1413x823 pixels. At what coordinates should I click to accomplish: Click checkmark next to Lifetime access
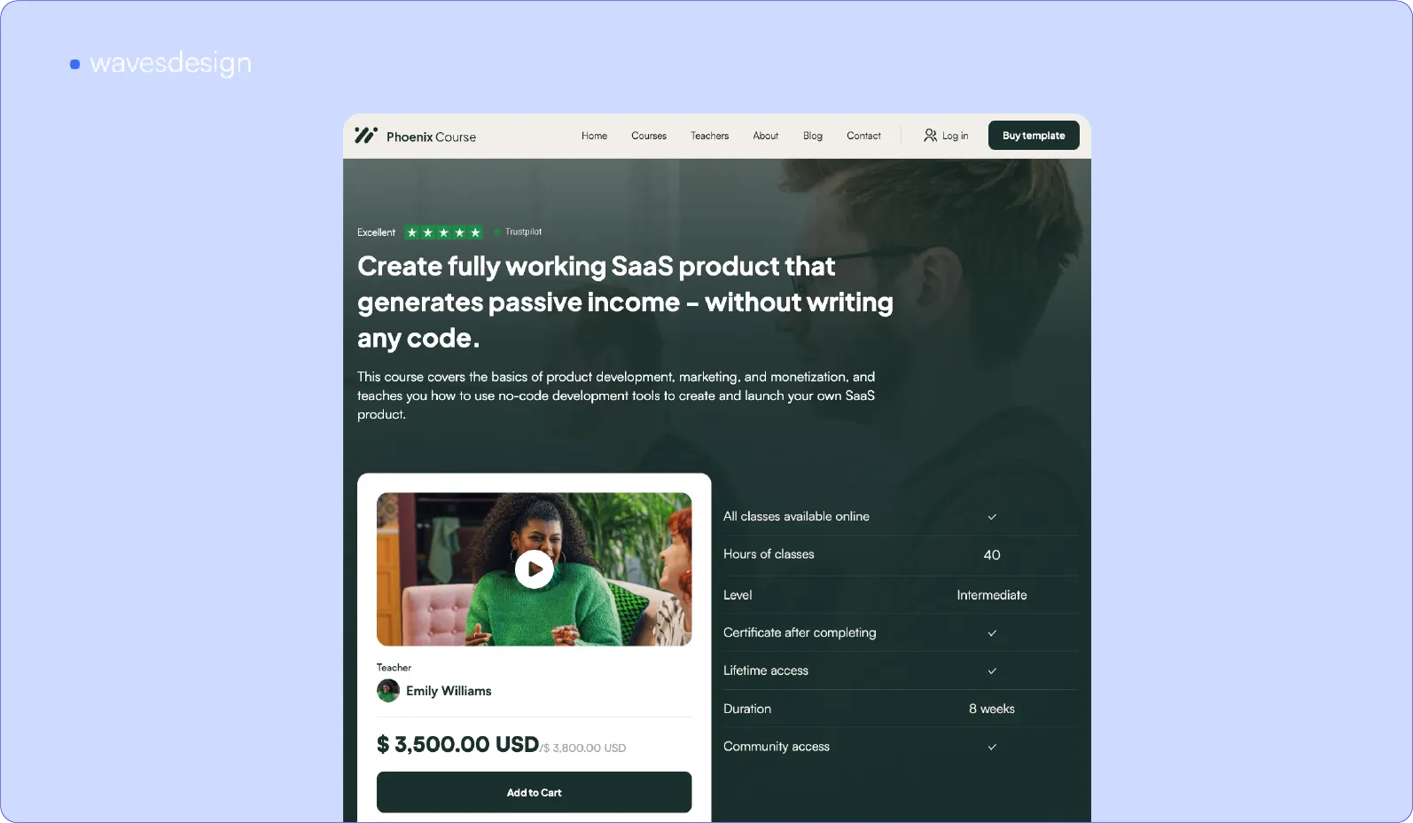click(992, 670)
